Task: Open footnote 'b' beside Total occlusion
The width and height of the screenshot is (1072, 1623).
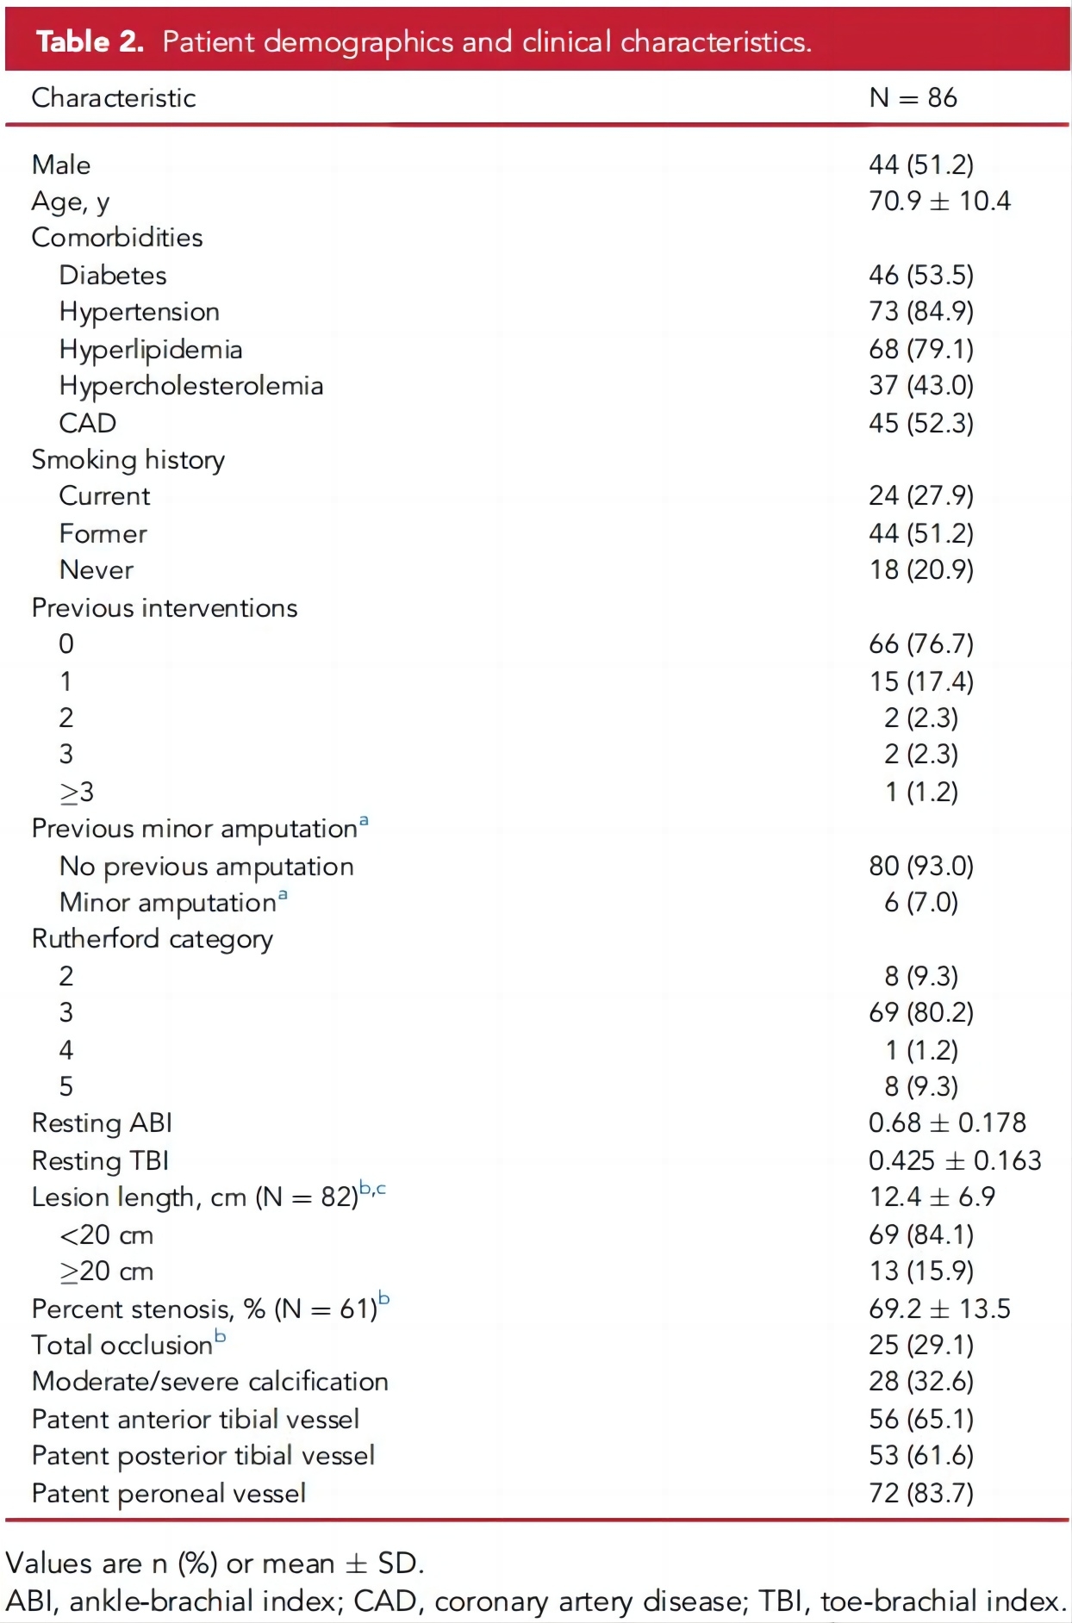Action: 221,1337
